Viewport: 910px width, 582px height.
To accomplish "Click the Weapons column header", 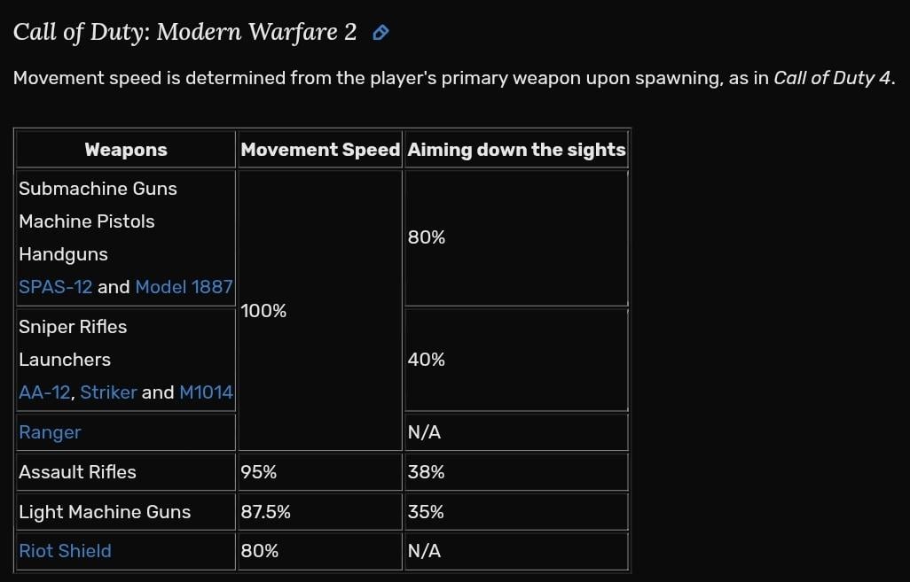I will pyautogui.click(x=126, y=150).
